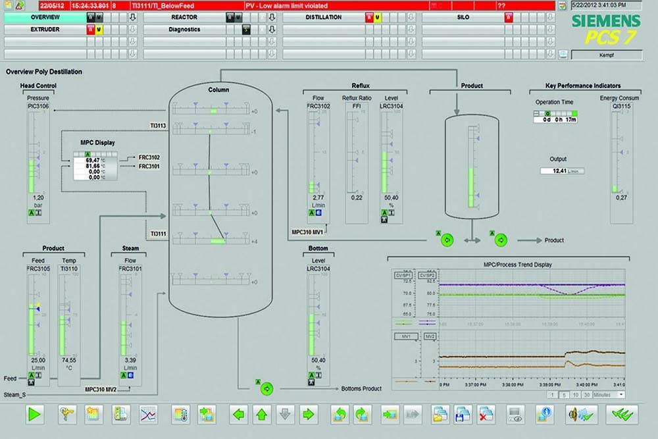Select the Diagnostics area tab
Screen dimensions: 658x439
(184, 29)
